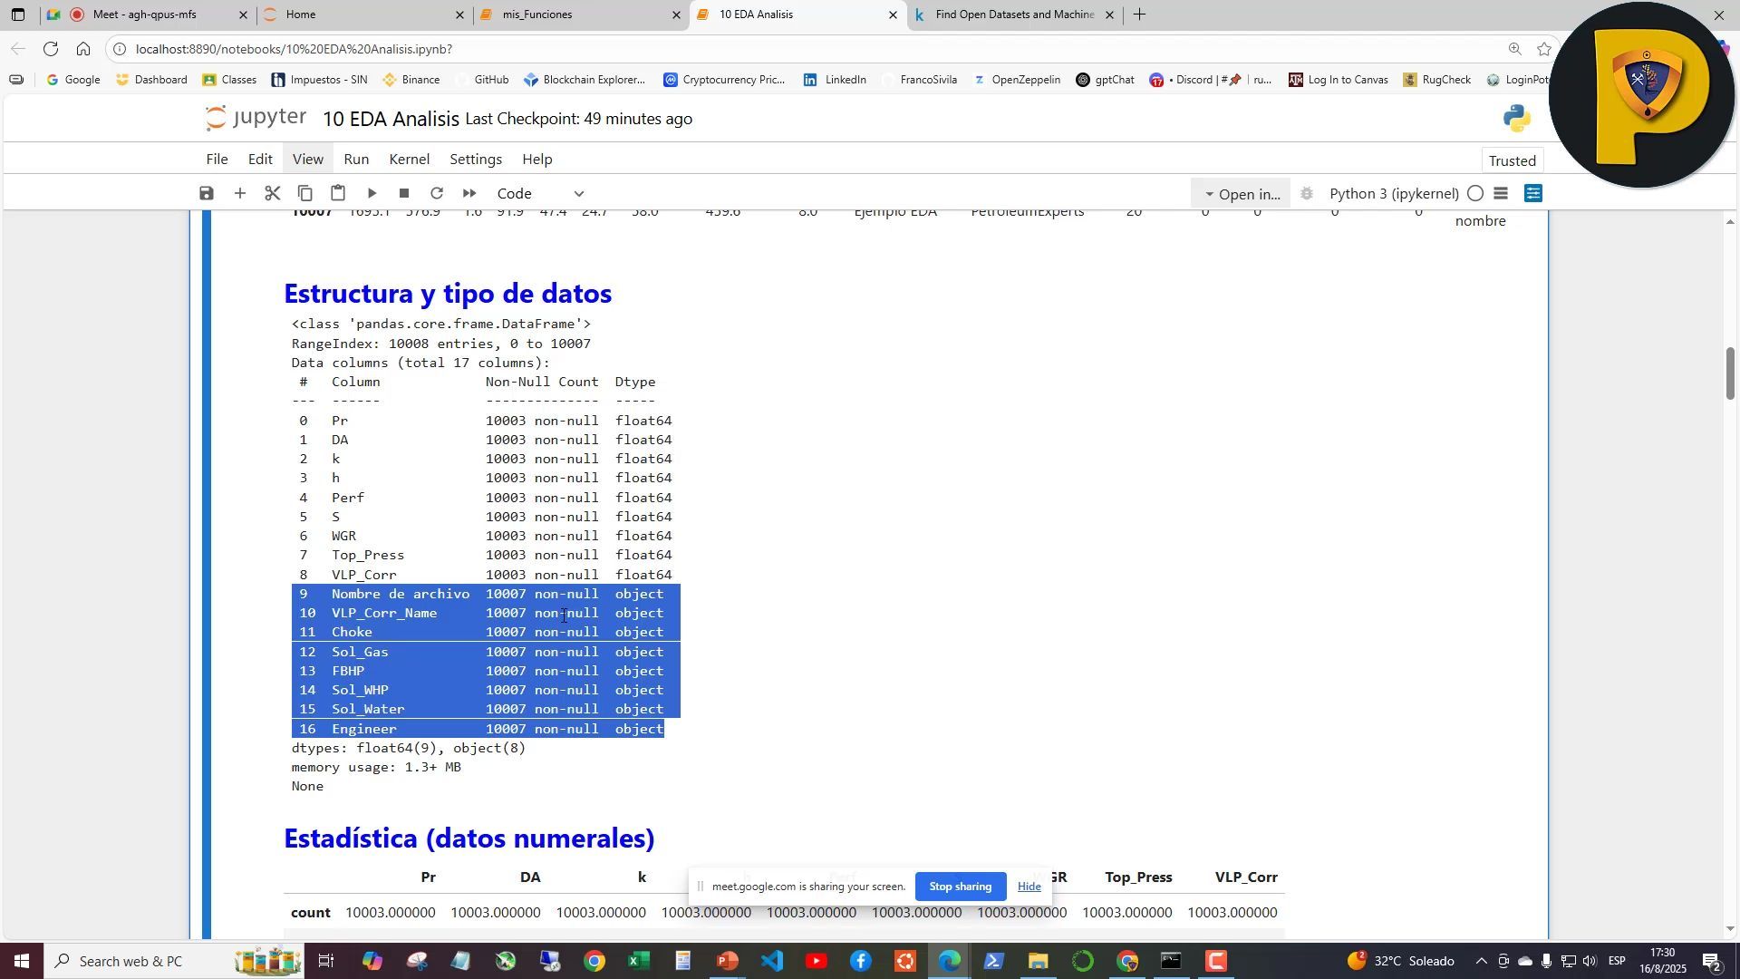This screenshot has height=979, width=1740.
Task: Open the Settings menu
Action: [x=476, y=160]
